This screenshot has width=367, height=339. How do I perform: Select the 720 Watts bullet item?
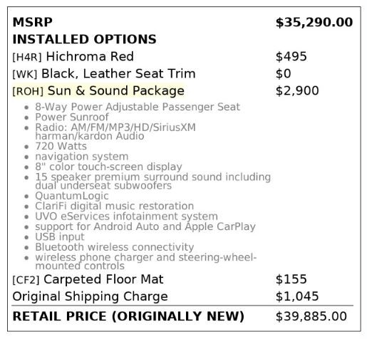click(61, 146)
